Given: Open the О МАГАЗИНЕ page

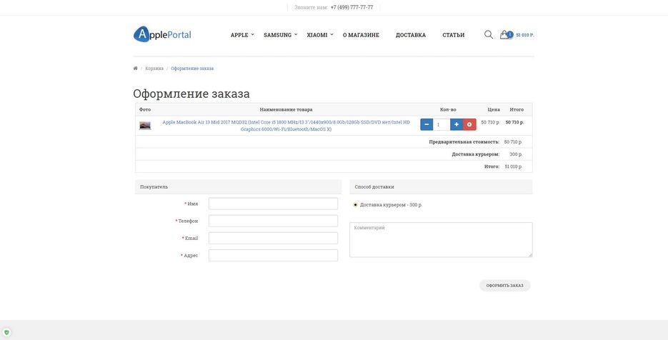Looking at the screenshot, I should [361, 35].
